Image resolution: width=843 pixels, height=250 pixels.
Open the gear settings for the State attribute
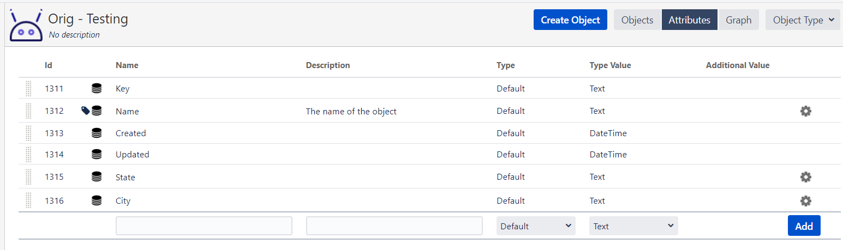tap(805, 177)
